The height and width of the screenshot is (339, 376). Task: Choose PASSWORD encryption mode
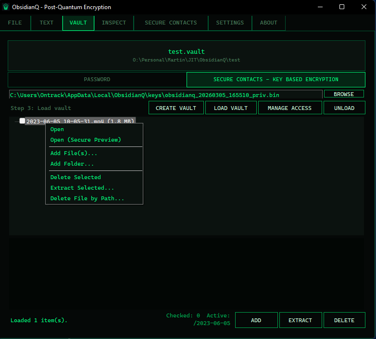click(97, 80)
